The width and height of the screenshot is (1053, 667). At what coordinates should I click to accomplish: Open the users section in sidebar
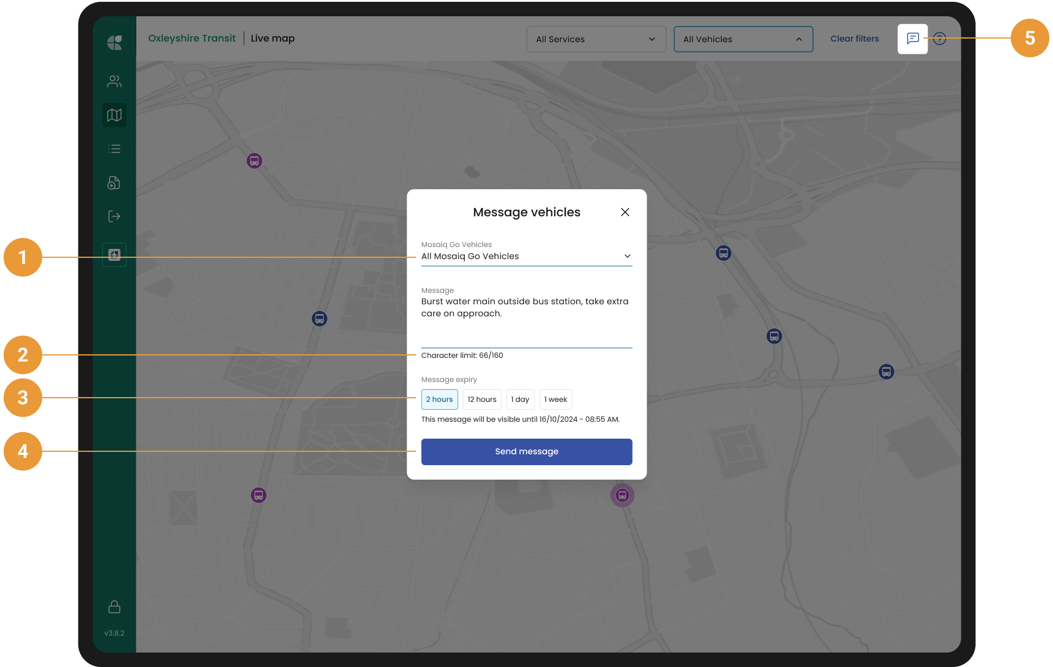click(114, 81)
